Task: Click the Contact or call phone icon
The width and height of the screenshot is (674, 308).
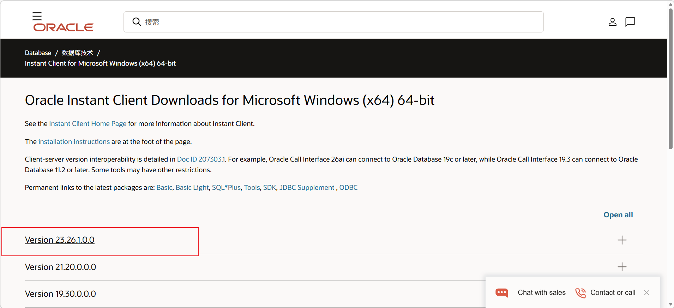Action: 580,293
